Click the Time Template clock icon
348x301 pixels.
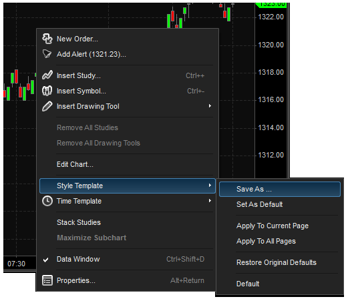point(47,201)
